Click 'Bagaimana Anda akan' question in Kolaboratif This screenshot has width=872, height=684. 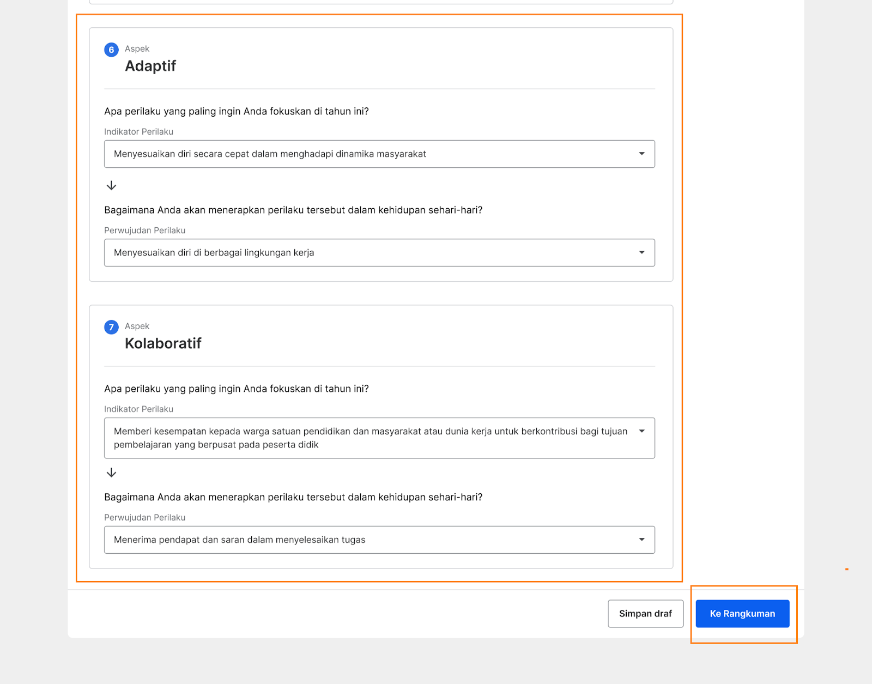[x=293, y=497]
